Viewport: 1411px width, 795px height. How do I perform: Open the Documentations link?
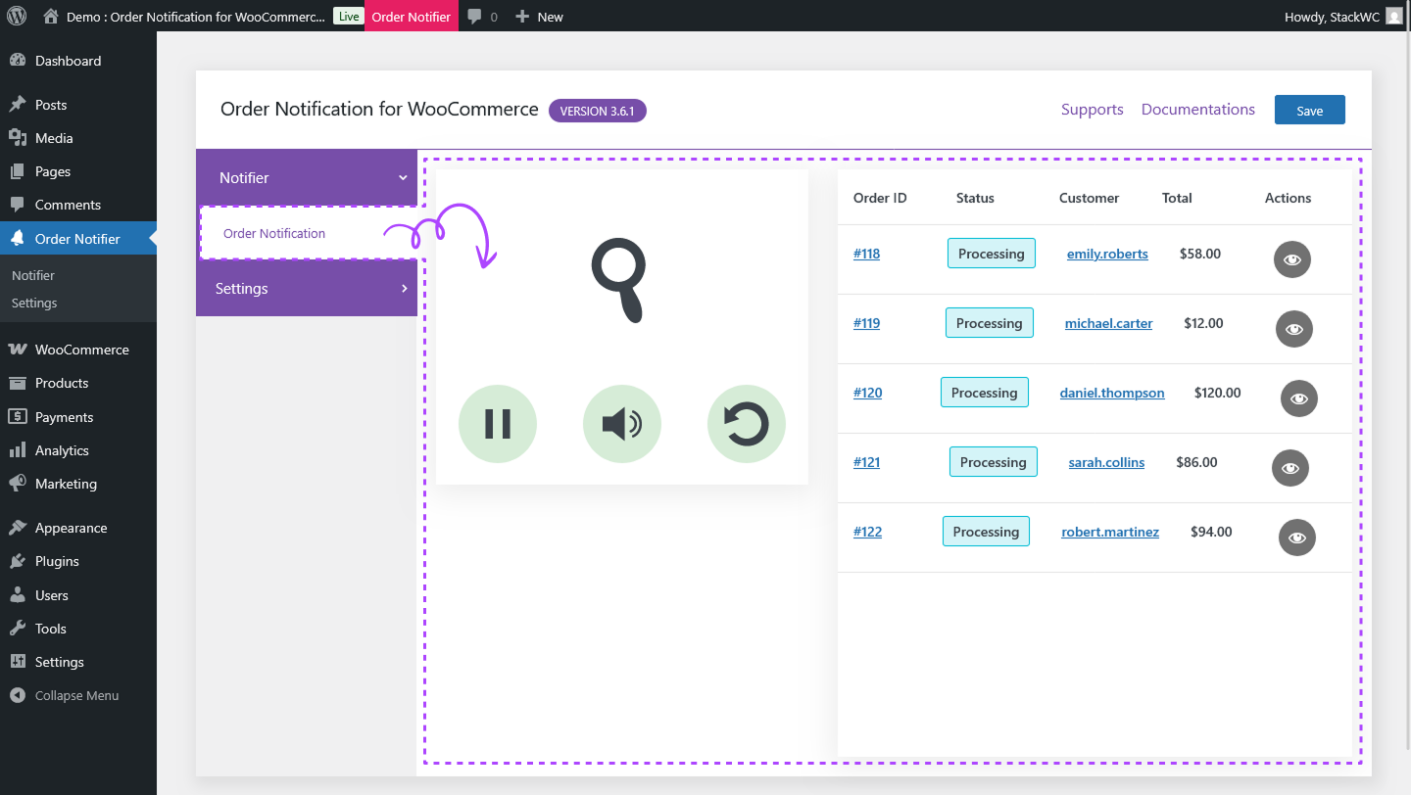coord(1197,109)
